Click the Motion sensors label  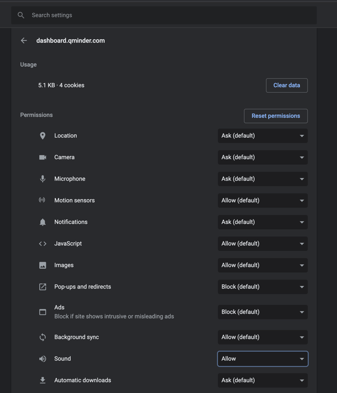[74, 200]
